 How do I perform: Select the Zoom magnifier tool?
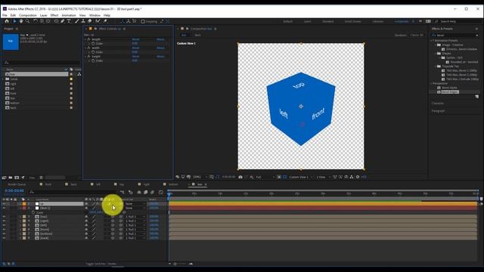[x=27, y=21]
